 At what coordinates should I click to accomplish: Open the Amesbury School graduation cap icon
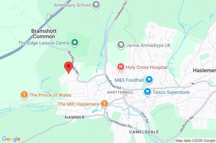96,5
